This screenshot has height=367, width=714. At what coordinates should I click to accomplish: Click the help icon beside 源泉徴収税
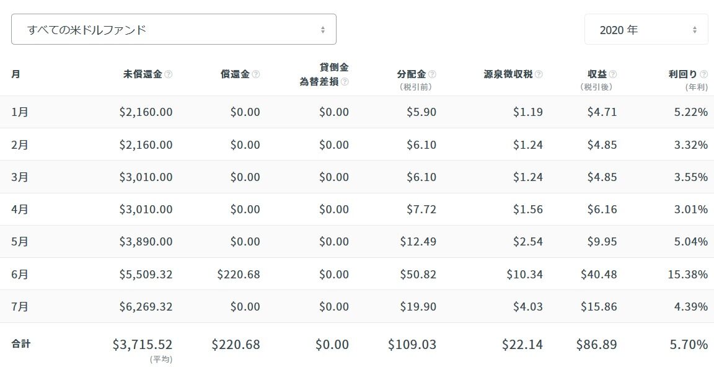[539, 74]
